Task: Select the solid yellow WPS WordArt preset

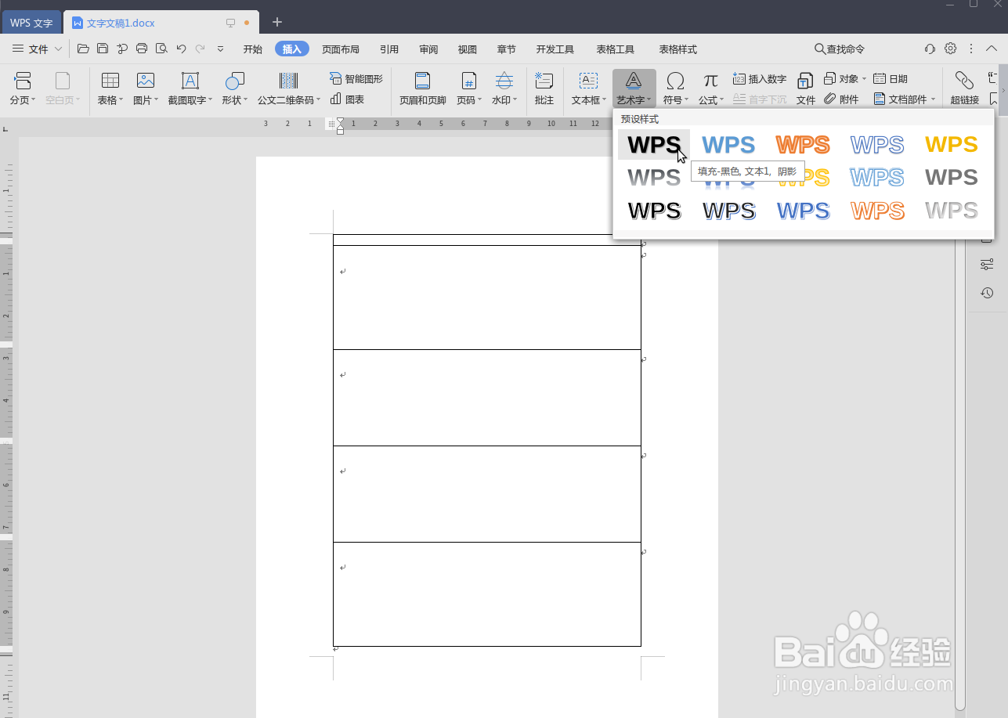Action: (x=952, y=145)
